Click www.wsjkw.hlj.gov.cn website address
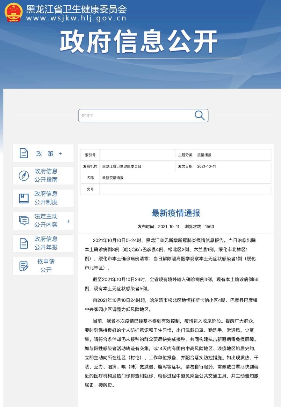Viewport: 281px width, 407px height. (x=76, y=18)
